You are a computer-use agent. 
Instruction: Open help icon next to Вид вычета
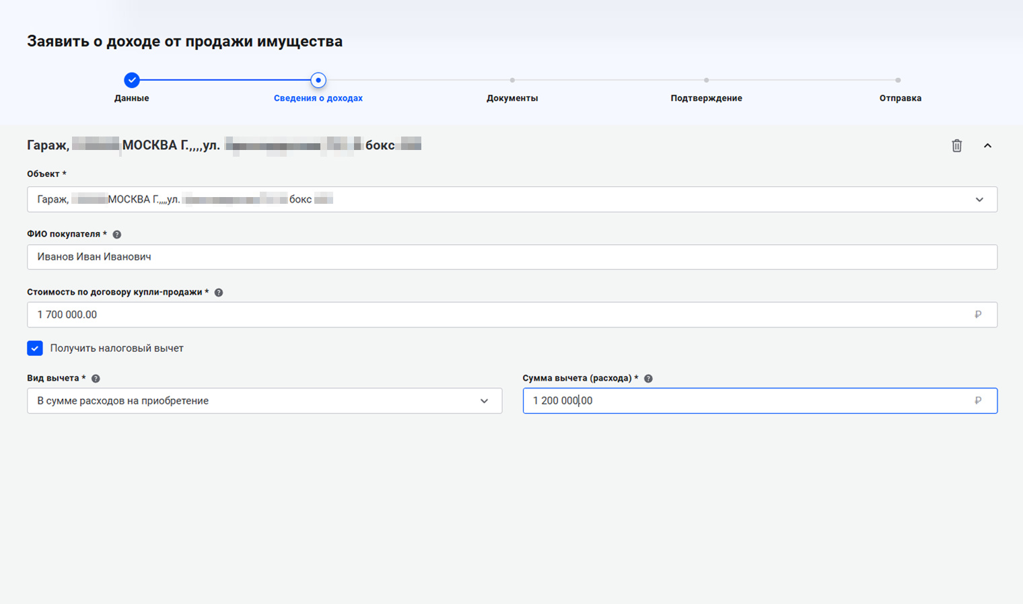[x=96, y=379]
